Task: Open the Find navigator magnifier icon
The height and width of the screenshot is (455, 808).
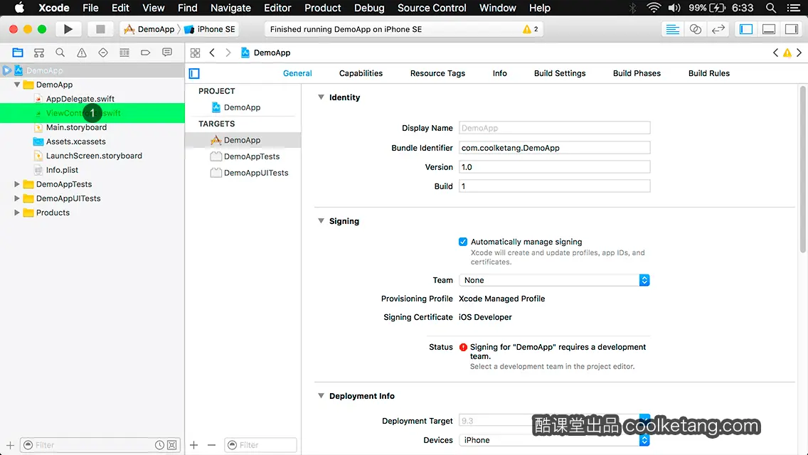Action: click(x=60, y=53)
